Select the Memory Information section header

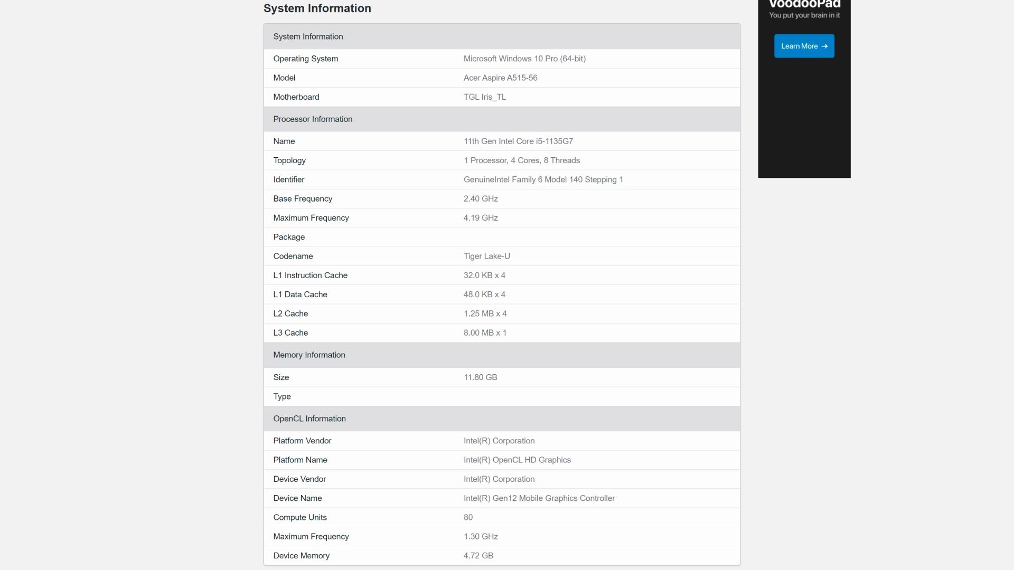pyautogui.click(x=309, y=355)
